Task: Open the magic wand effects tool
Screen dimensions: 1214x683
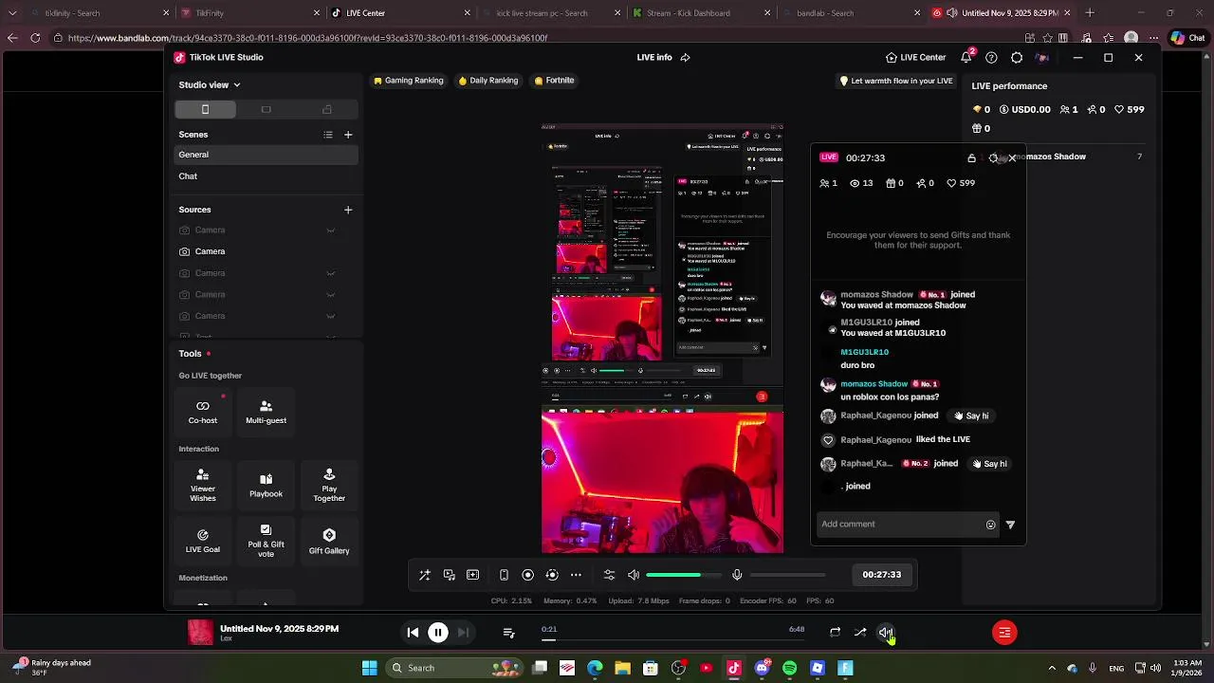Action: click(425, 575)
